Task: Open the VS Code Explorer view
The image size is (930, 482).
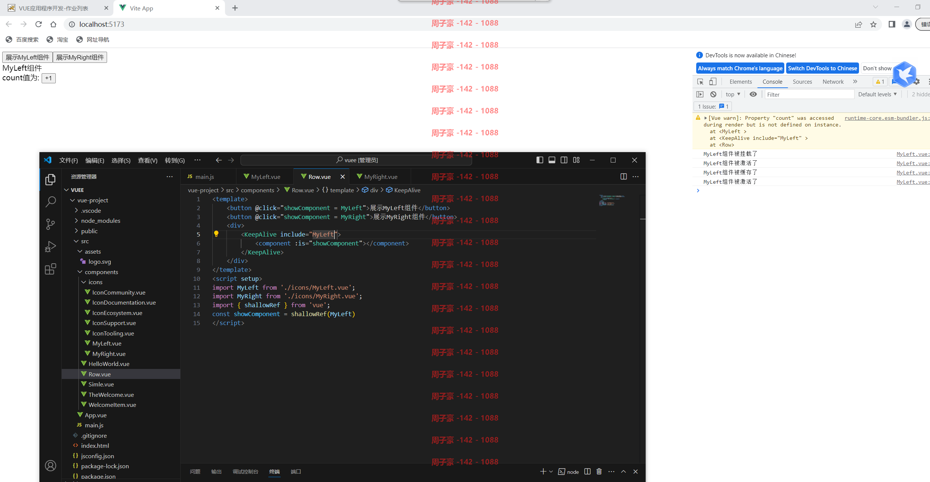Action: [x=51, y=180]
